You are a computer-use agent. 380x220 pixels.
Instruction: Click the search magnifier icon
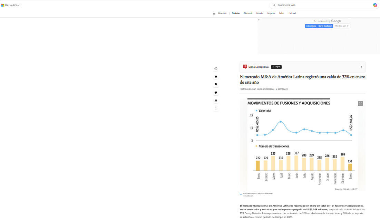(274, 5)
